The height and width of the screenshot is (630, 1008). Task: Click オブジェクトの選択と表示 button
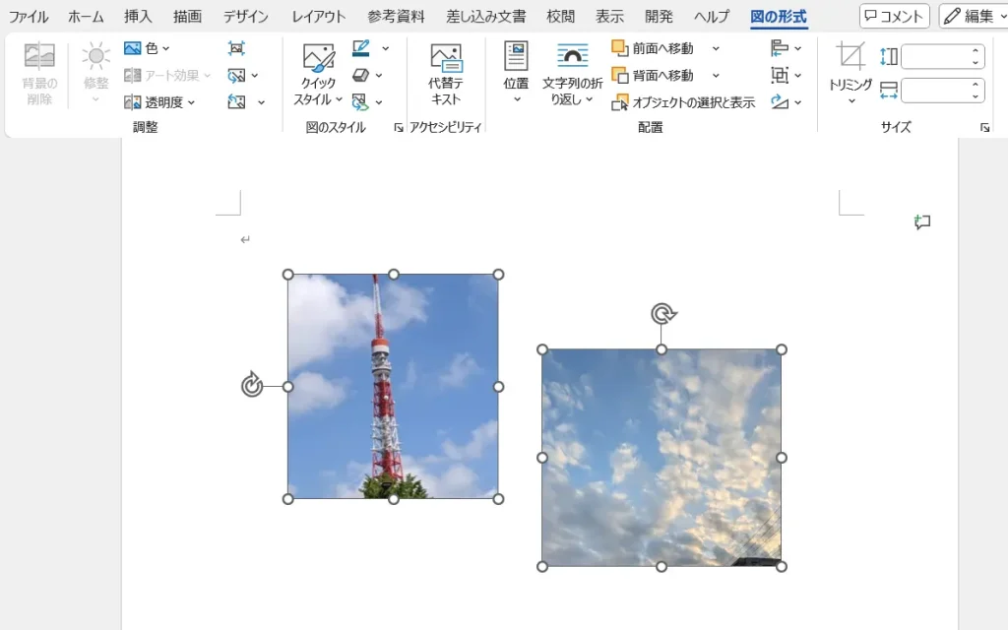tap(684, 102)
